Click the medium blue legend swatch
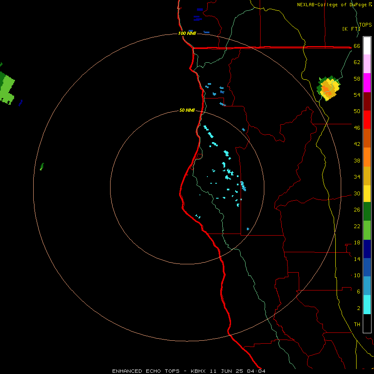 click(x=367, y=267)
